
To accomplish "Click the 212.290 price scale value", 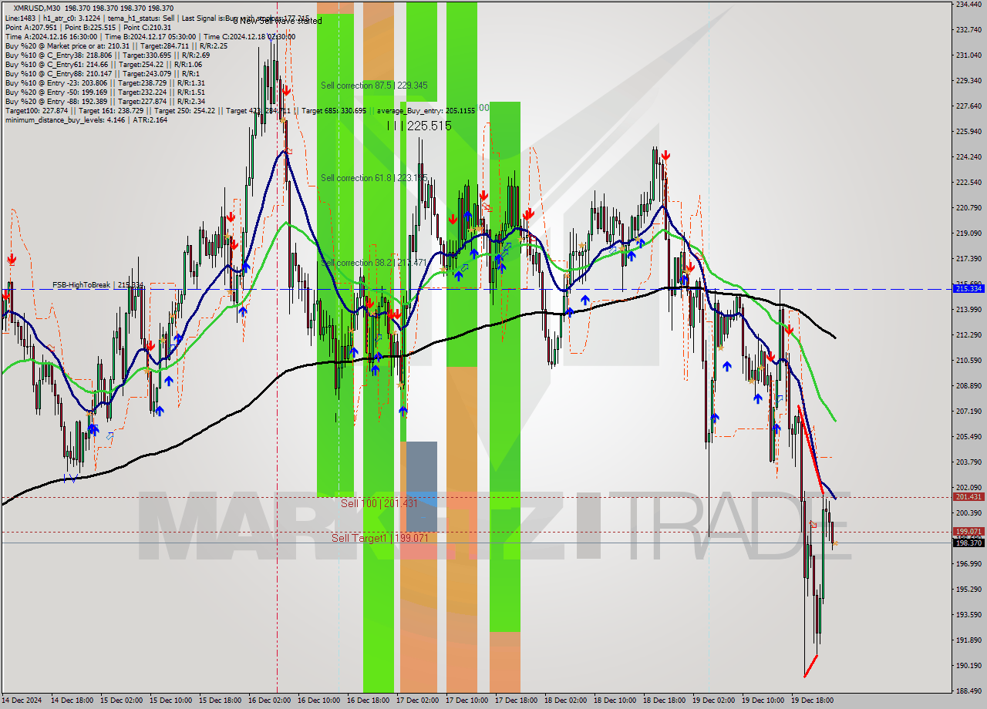I will 968,335.
